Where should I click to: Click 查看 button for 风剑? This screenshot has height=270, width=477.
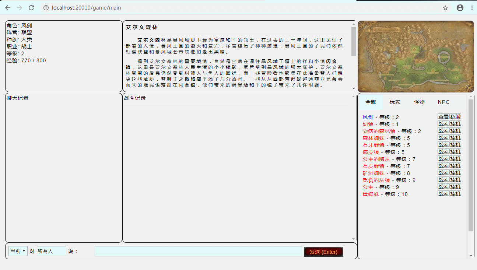click(x=443, y=116)
